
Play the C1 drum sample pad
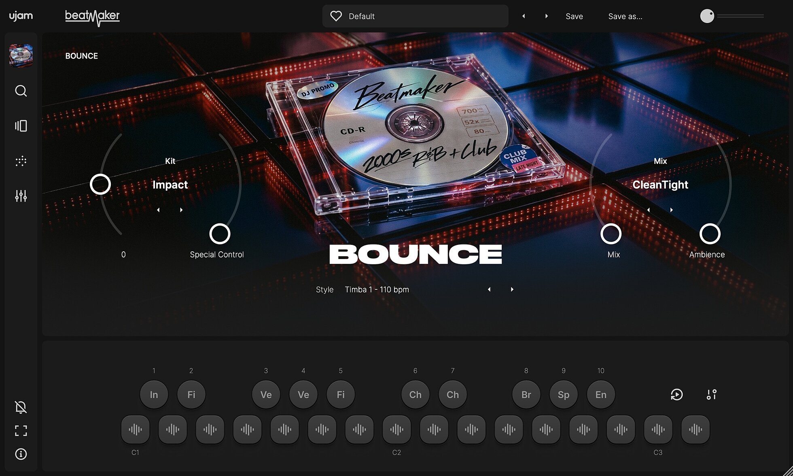point(135,429)
